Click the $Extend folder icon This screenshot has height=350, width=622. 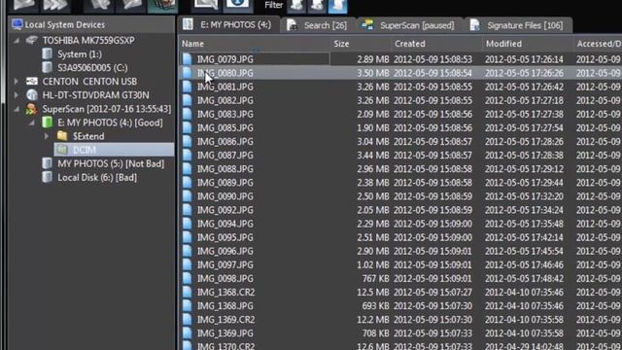pyautogui.click(x=62, y=136)
